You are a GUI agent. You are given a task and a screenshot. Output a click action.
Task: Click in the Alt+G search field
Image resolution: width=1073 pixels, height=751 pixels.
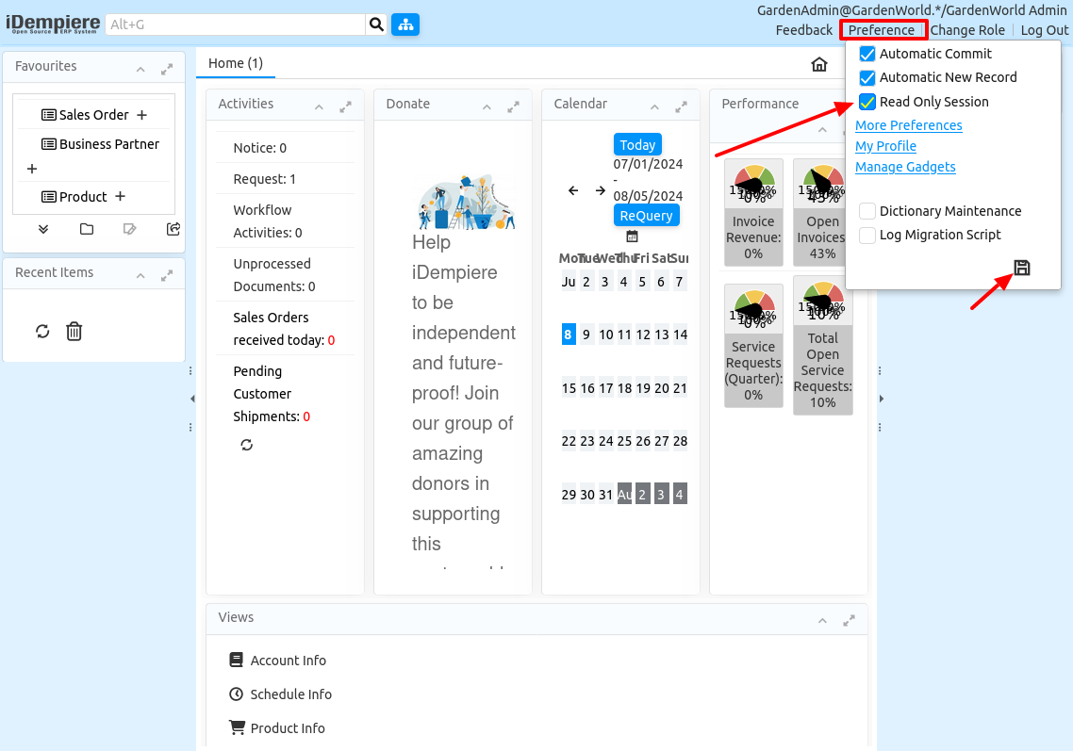pyautogui.click(x=236, y=24)
